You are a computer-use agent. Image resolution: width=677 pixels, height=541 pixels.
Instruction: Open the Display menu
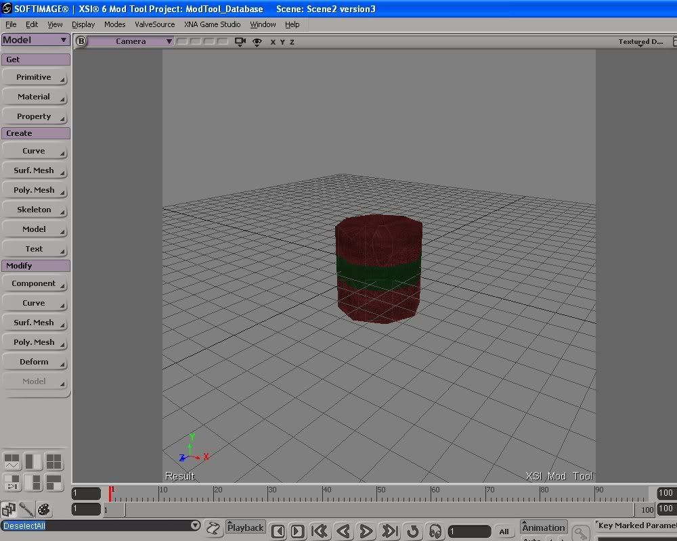click(x=83, y=24)
